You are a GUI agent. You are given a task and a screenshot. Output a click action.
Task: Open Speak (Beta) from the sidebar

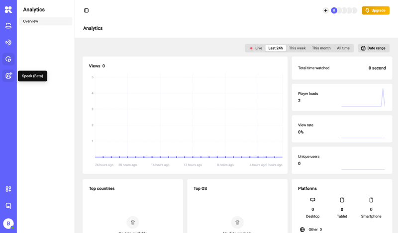point(8,76)
